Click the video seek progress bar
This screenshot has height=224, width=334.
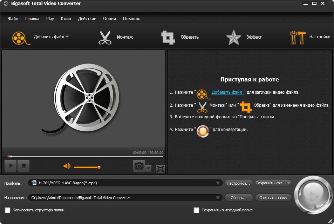point(85,156)
